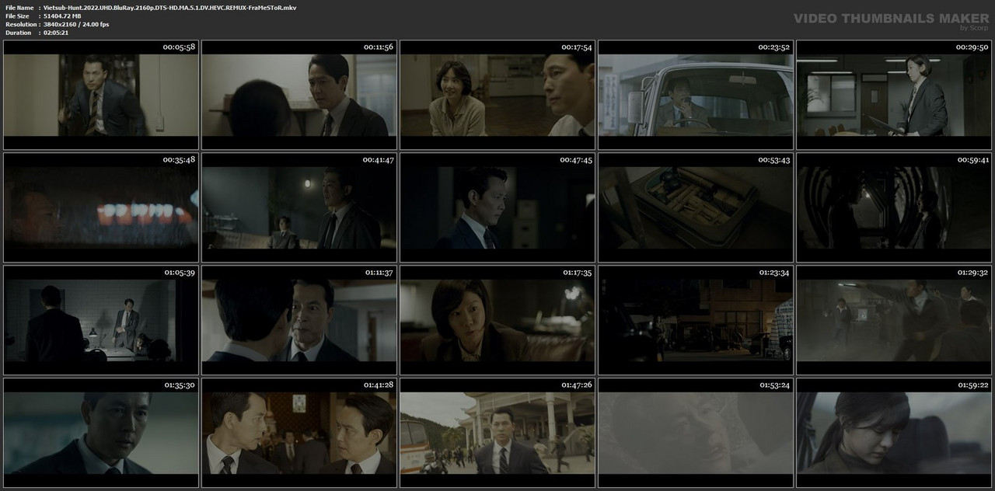The width and height of the screenshot is (995, 491).
Task: Open the thumbnail stamped 00:11:56
Action: point(299,95)
